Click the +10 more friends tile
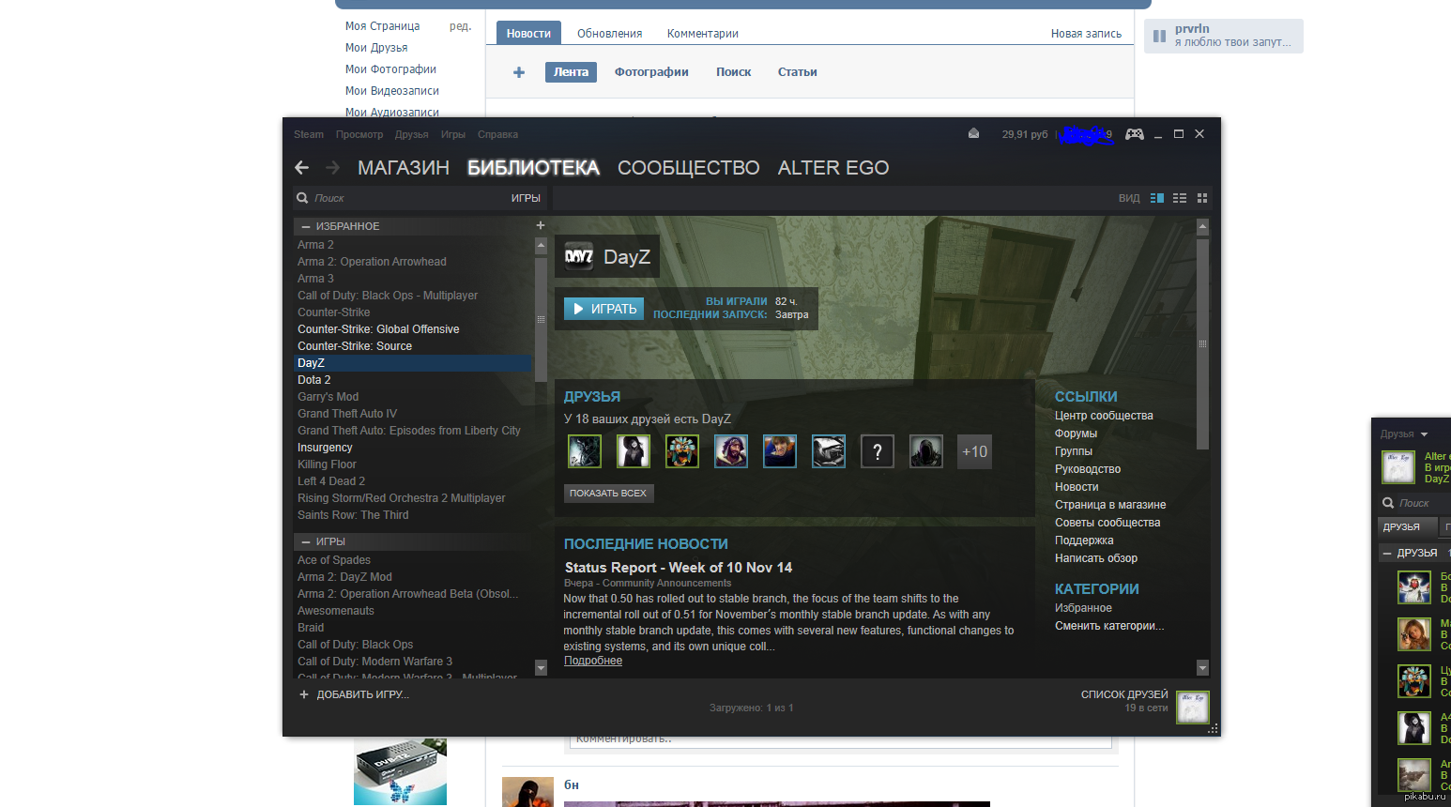The height and width of the screenshot is (807, 1451). [974, 451]
